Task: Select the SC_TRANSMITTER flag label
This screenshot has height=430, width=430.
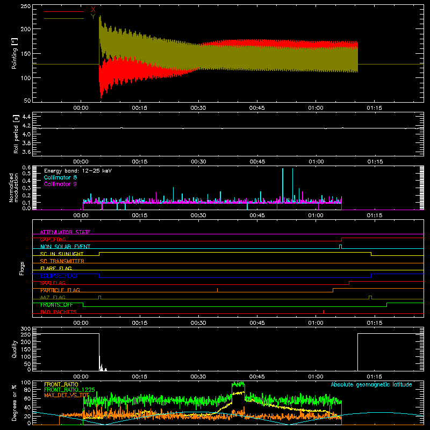Action: click(x=62, y=261)
